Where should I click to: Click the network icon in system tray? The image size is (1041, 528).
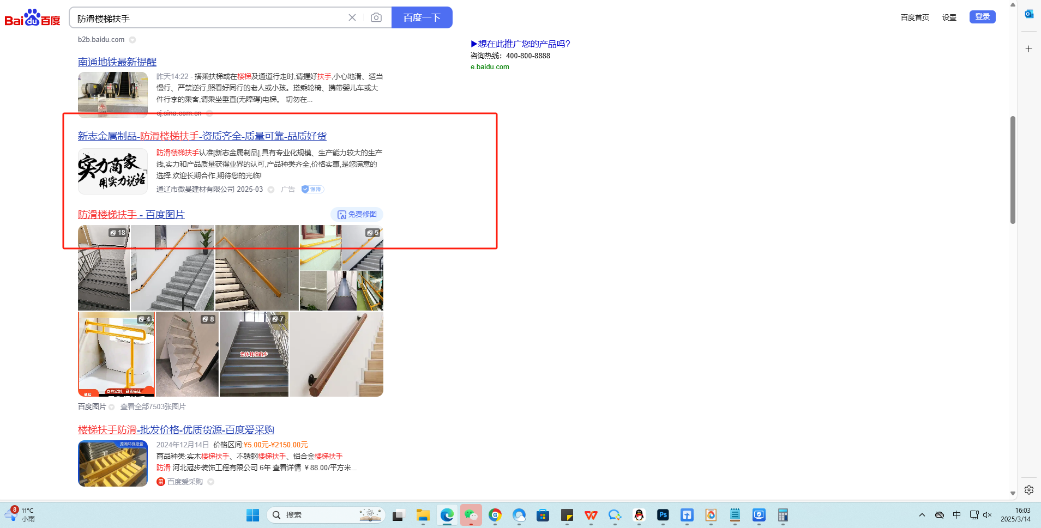coord(974,515)
